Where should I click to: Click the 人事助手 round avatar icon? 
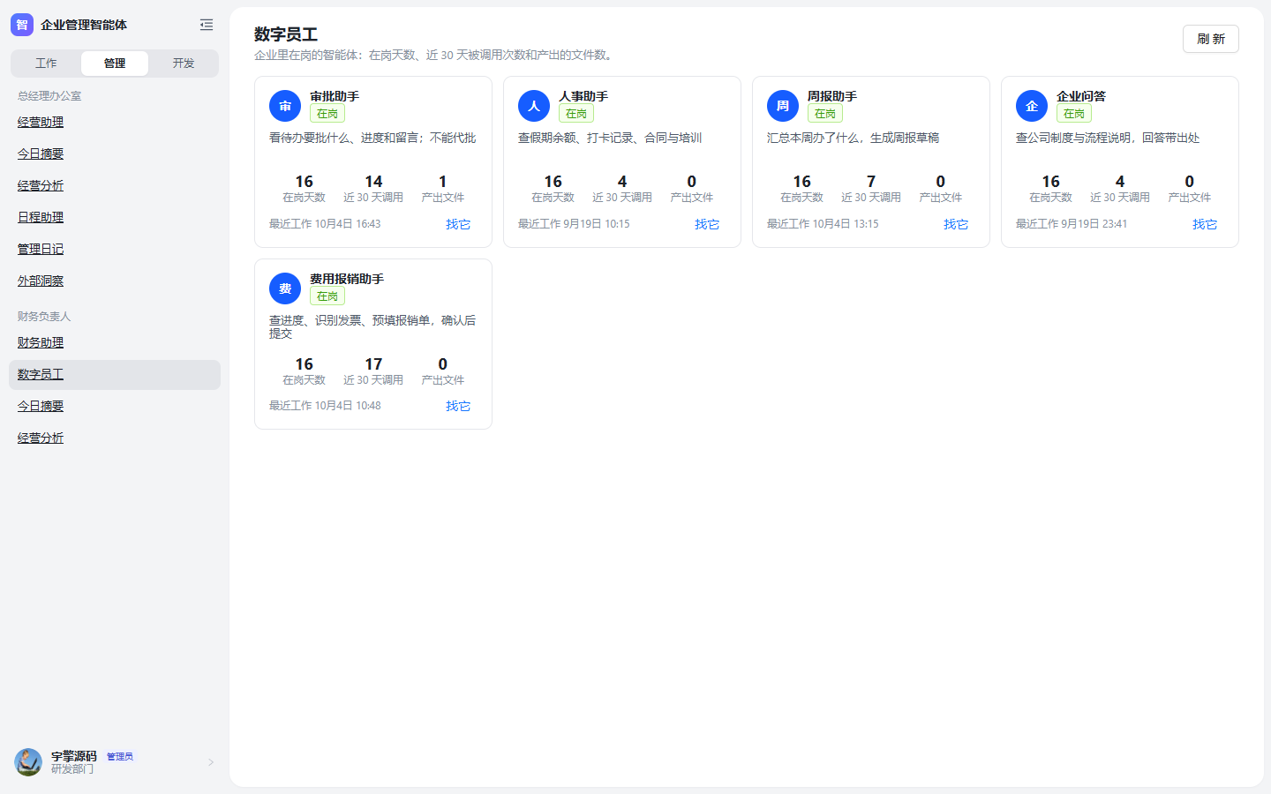534,106
